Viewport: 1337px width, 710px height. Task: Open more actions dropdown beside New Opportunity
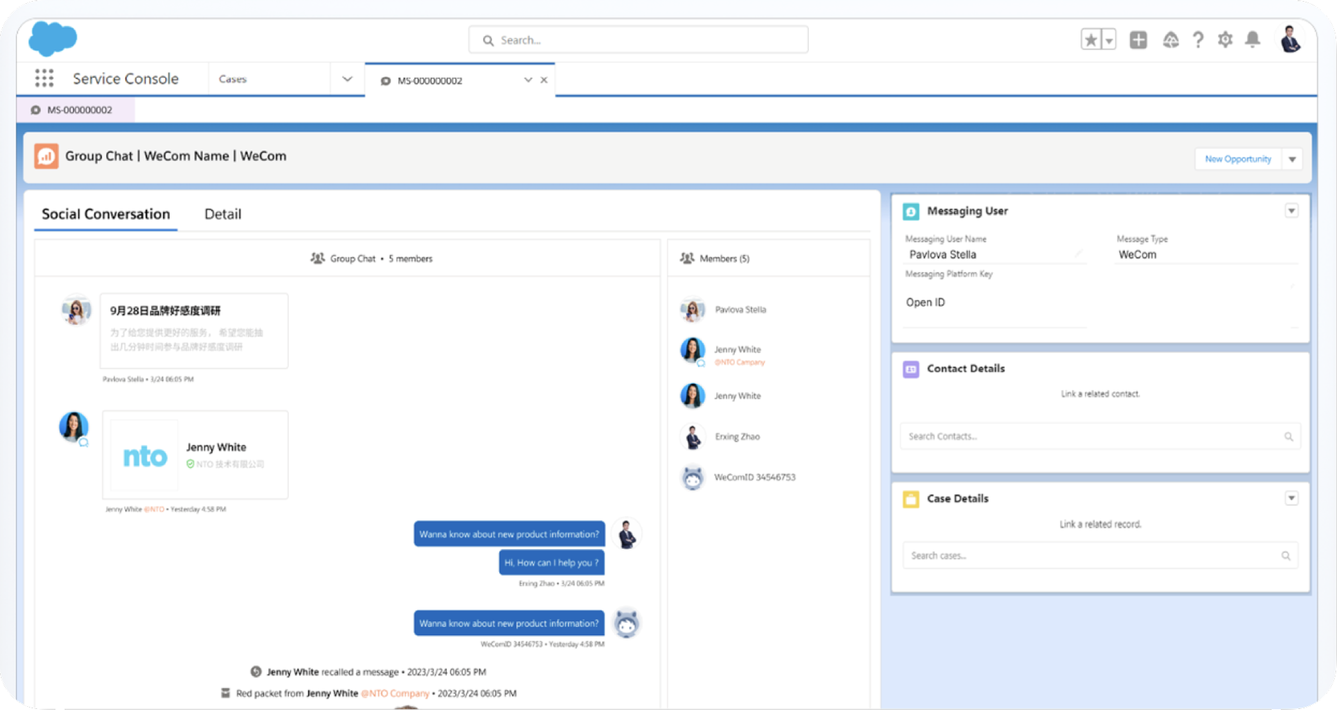pos(1292,159)
